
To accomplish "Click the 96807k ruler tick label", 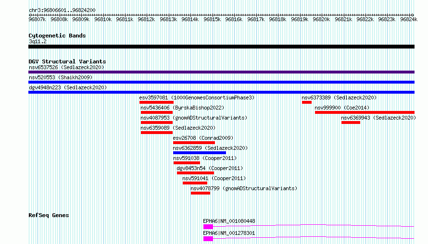I will (37, 19).
